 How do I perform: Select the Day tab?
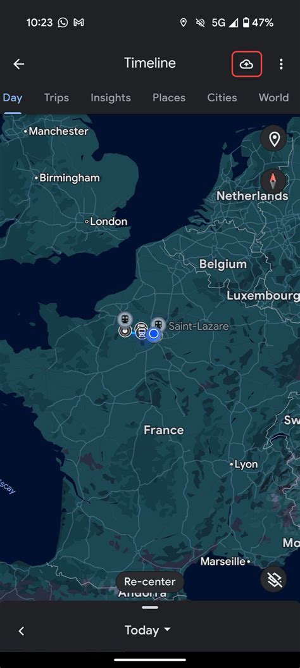click(x=13, y=98)
